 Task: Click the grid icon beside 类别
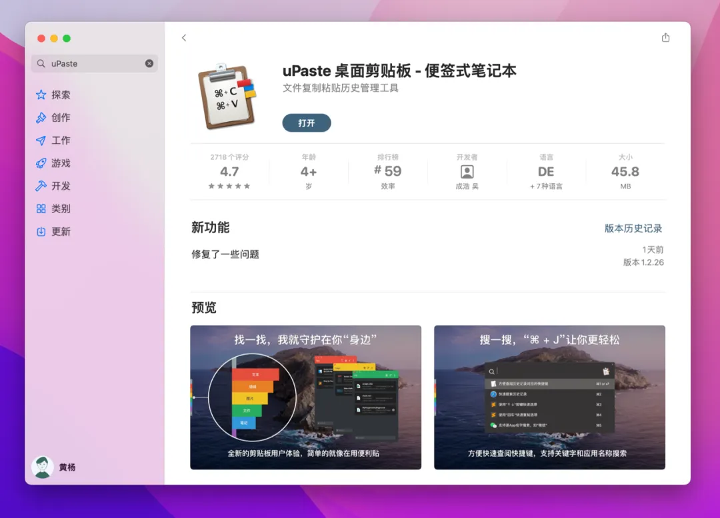pyautogui.click(x=41, y=208)
